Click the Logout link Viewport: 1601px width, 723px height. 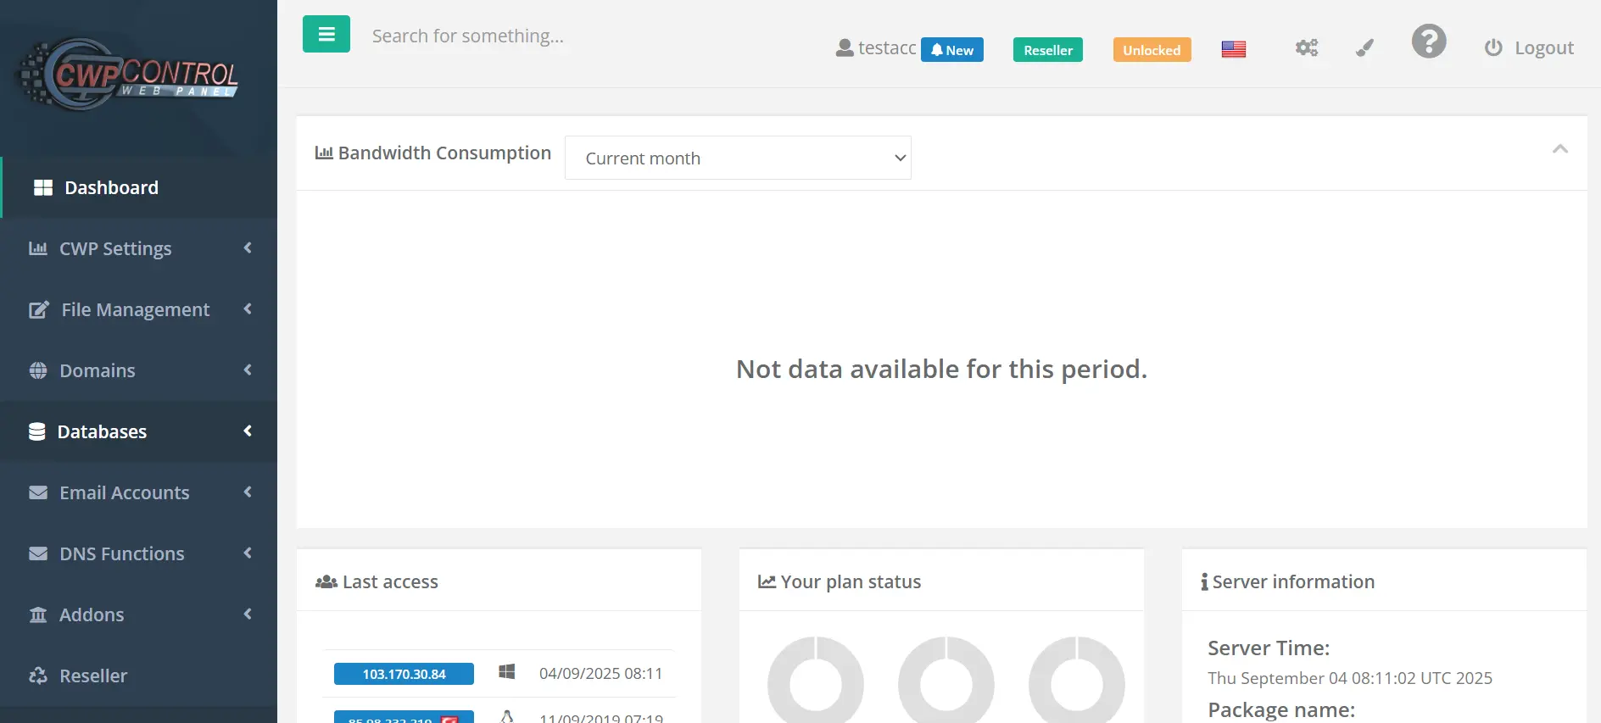click(x=1544, y=48)
